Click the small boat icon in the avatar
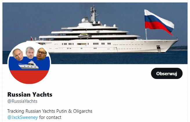Screen dimensions: 190x122 point(29,65)
